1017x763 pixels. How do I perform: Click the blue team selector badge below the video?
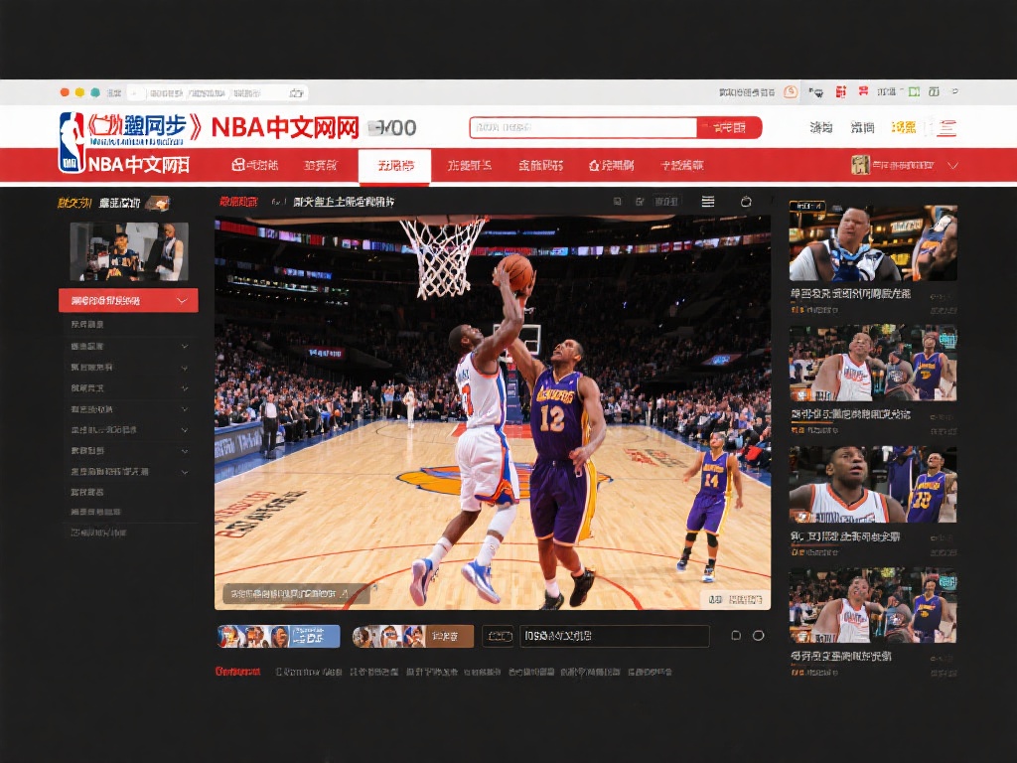[278, 636]
